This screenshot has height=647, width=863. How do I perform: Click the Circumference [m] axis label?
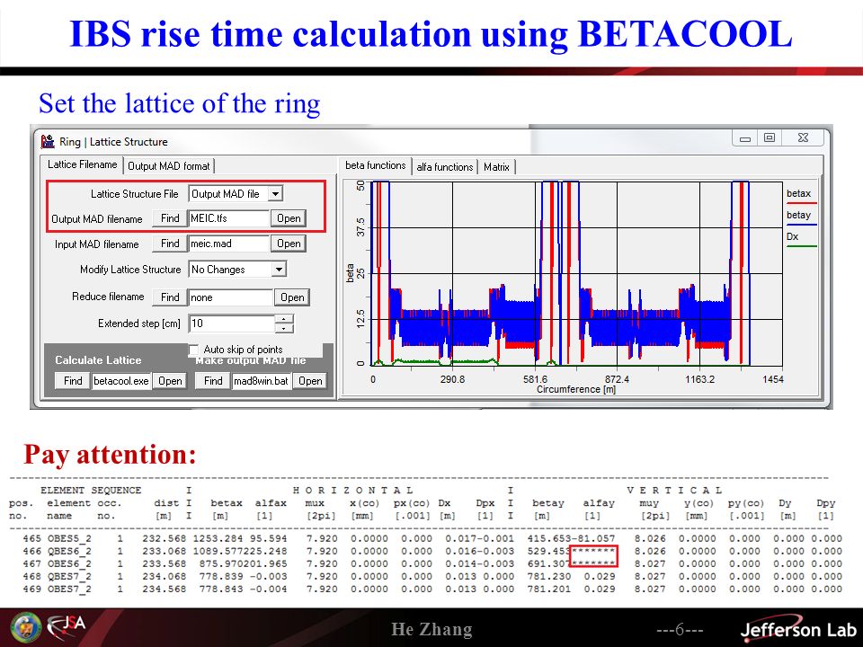(x=576, y=389)
